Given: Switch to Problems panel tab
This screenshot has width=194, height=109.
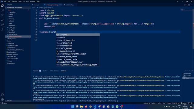Looking at the screenshot, I should click(x=35, y=71).
